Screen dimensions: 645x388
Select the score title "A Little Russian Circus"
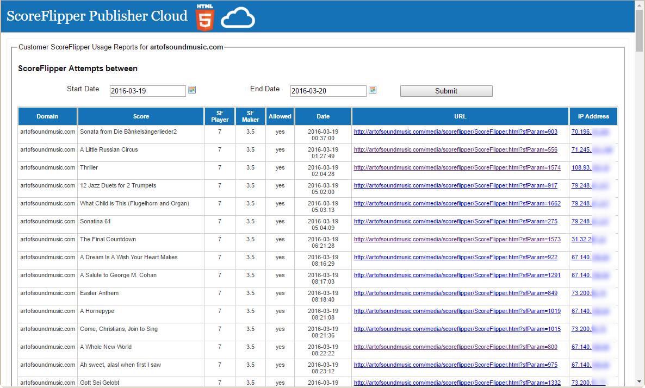tap(109, 150)
